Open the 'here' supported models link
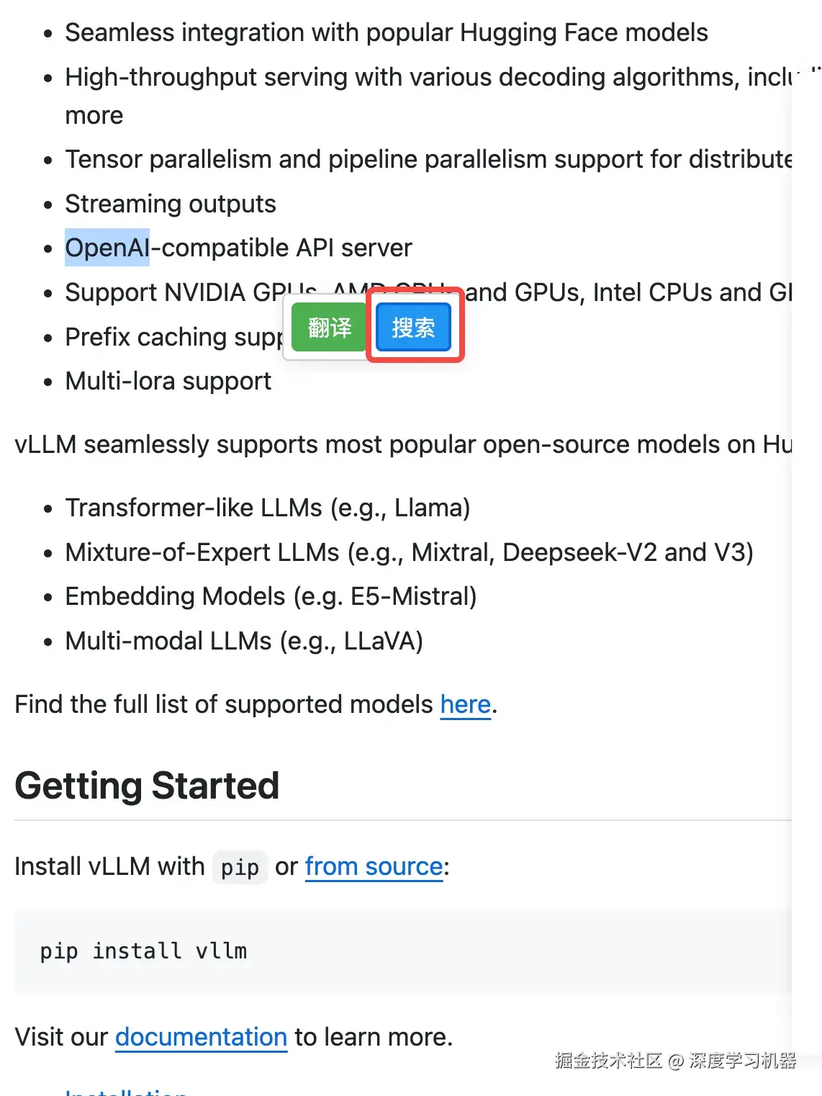Viewport: 822px width, 1096px height. 466,704
